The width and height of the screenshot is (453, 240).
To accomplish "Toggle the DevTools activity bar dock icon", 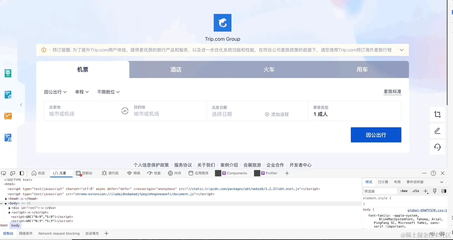I will pos(22,173).
